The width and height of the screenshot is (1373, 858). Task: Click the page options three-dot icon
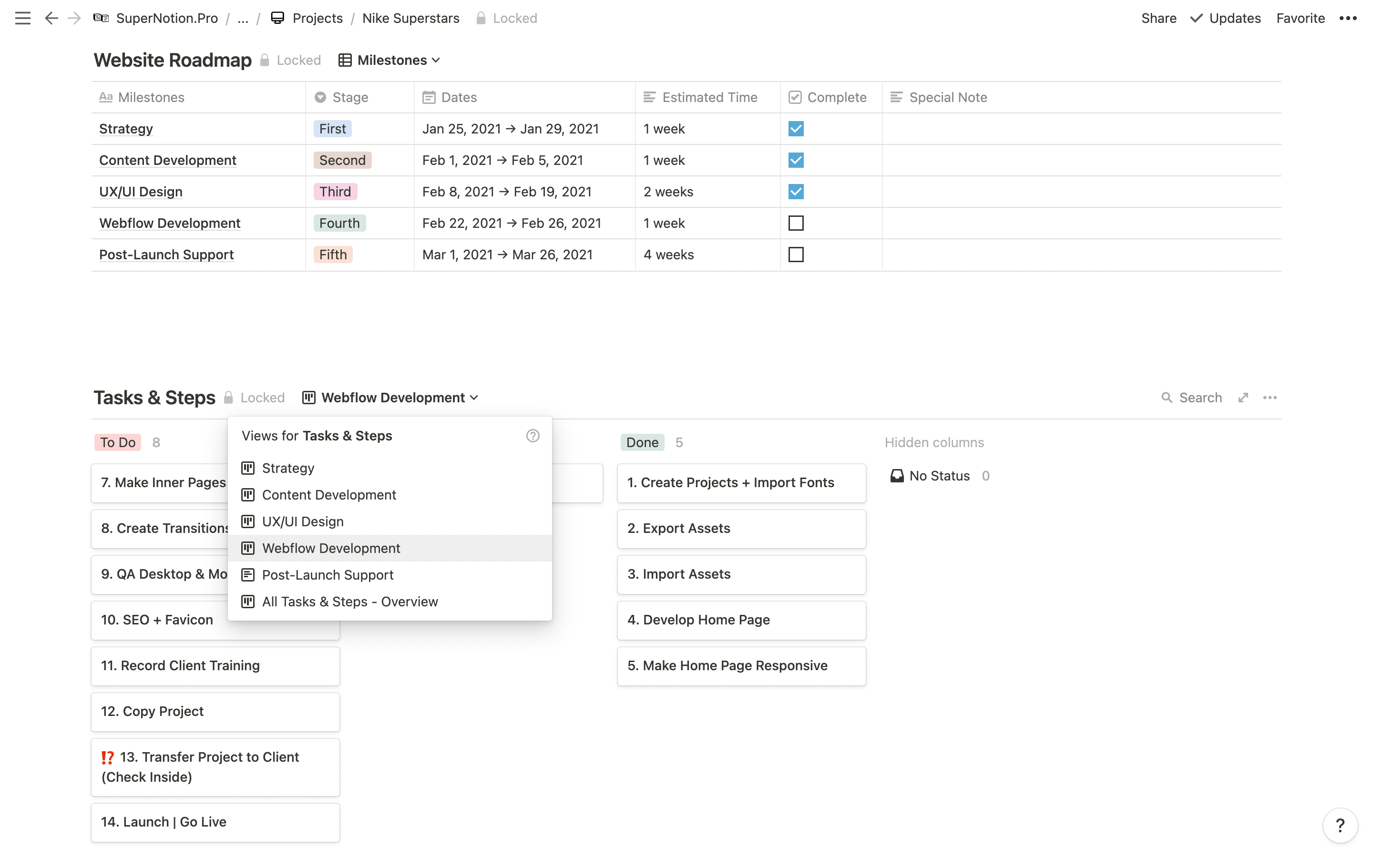tap(1347, 18)
